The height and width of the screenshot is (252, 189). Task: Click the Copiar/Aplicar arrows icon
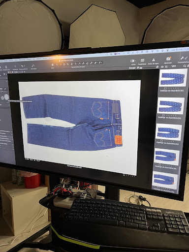pyautogui.click(x=184, y=58)
